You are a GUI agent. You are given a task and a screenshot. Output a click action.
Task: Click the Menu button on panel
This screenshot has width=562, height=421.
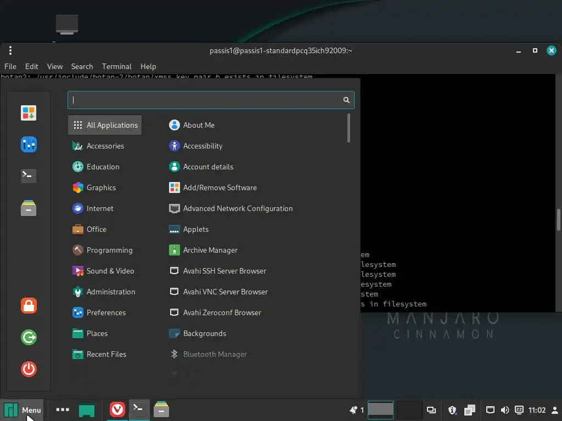click(22, 410)
